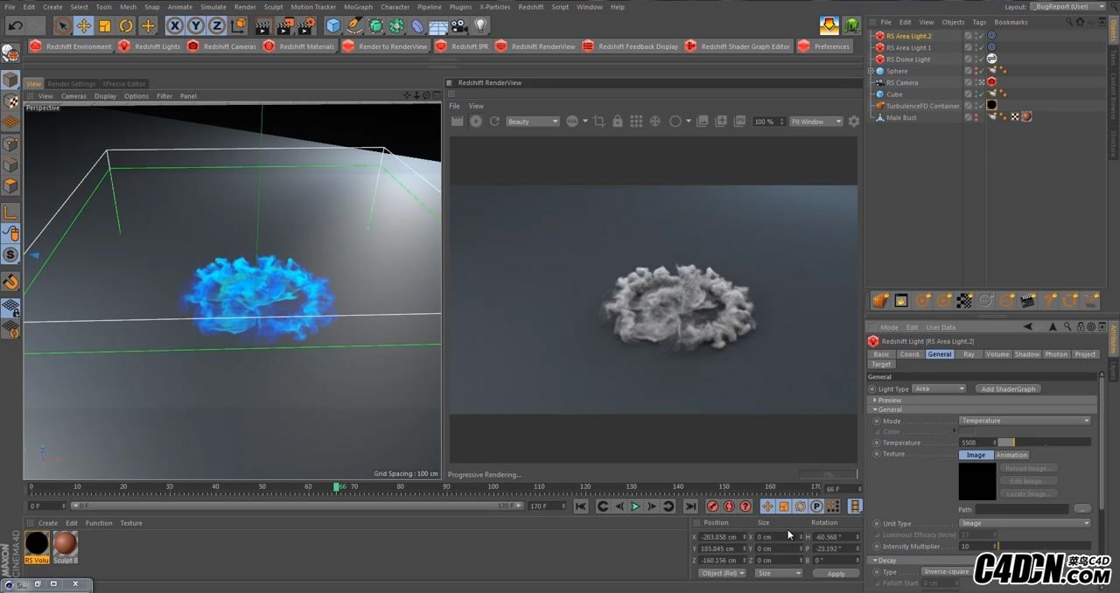Screen dimensions: 1120x593
Task: Click Redshift Materials button
Action: click(x=298, y=46)
